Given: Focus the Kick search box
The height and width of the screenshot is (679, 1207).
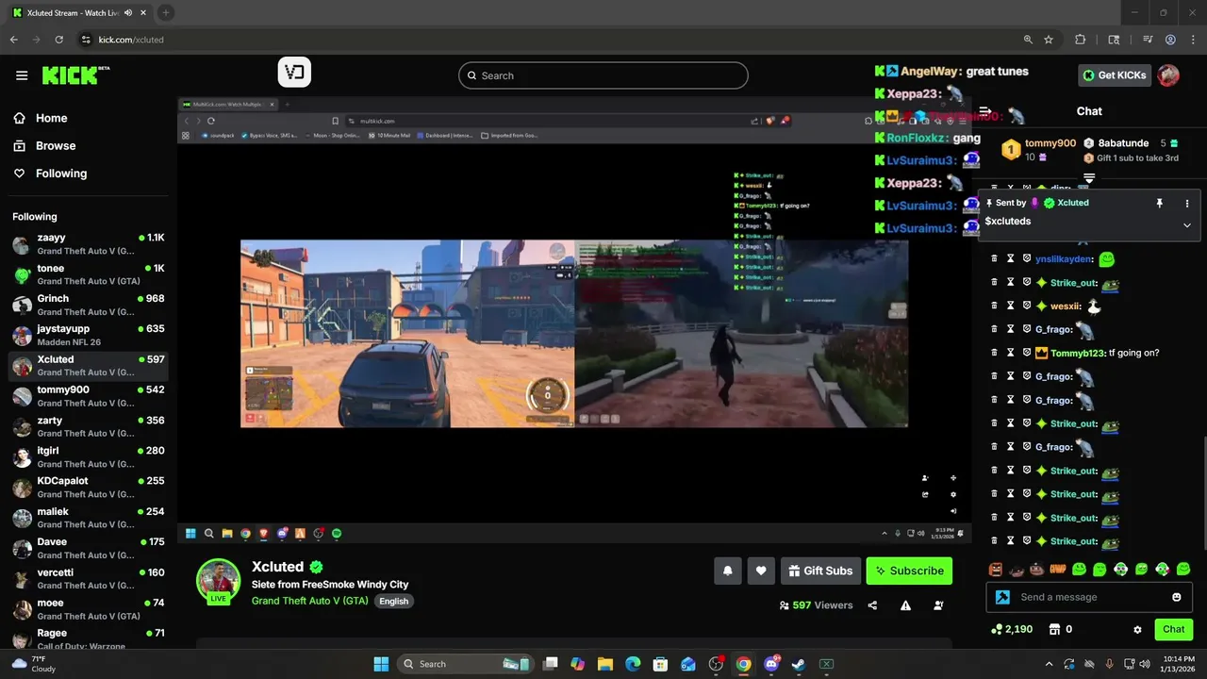Looking at the screenshot, I should click(603, 75).
